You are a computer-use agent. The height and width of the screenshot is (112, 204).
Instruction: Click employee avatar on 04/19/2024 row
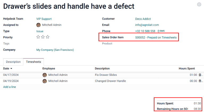[x=45, y=81]
